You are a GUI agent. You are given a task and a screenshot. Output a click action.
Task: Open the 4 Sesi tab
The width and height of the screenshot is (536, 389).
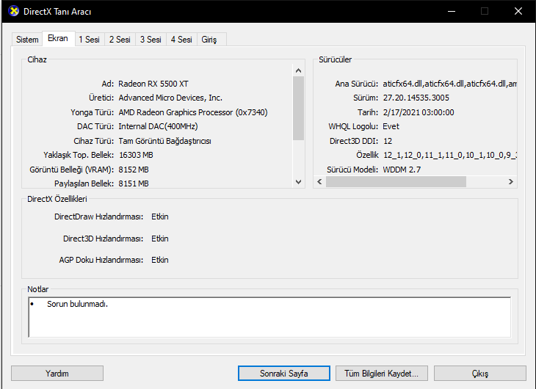[181, 40]
